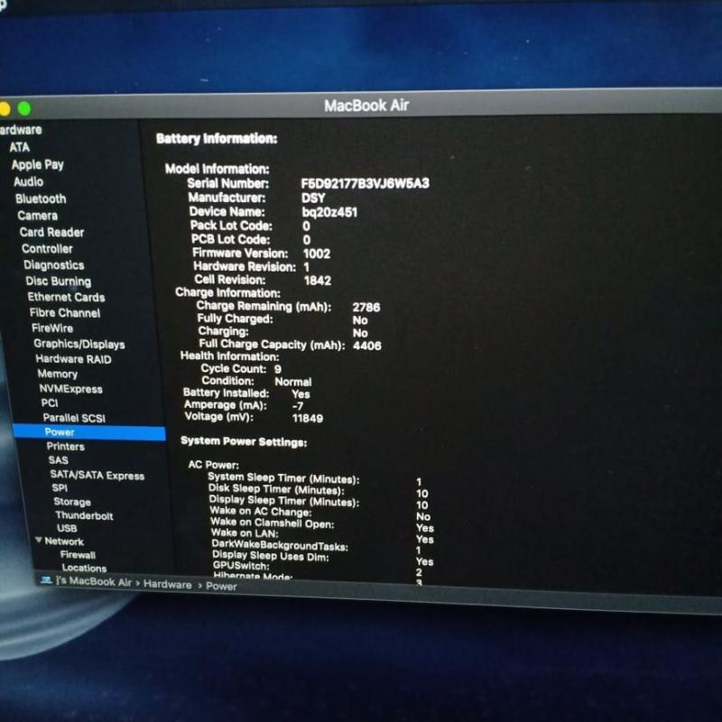Screen dimensions: 722x722
Task: Open the Card Reader section
Action: [51, 232]
